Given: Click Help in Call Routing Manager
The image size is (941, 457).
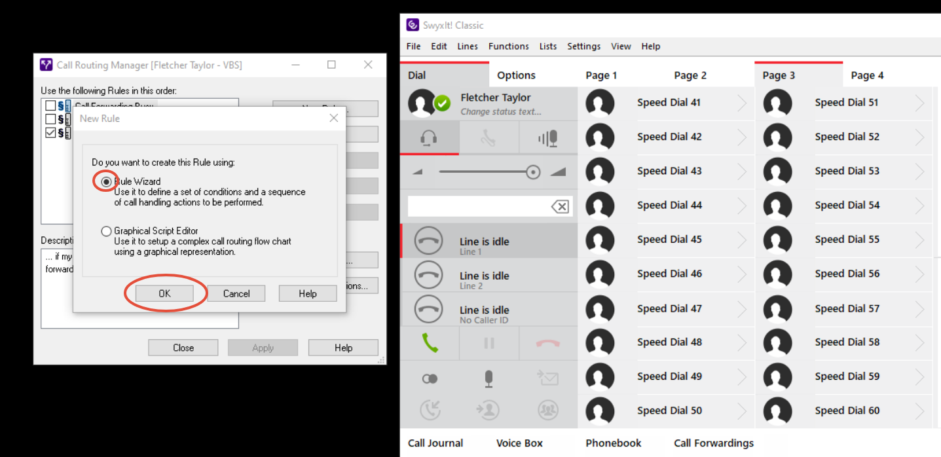Looking at the screenshot, I should pos(343,348).
